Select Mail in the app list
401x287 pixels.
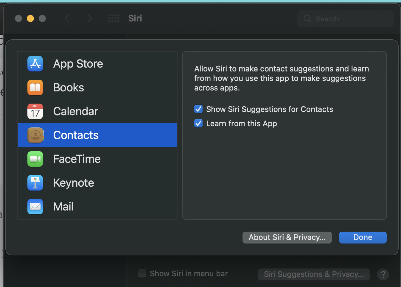(x=63, y=207)
